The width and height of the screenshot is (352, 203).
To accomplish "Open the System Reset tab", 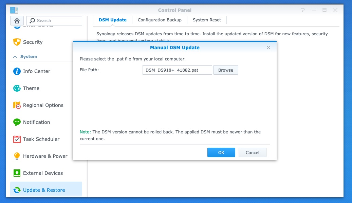I will pos(207,20).
